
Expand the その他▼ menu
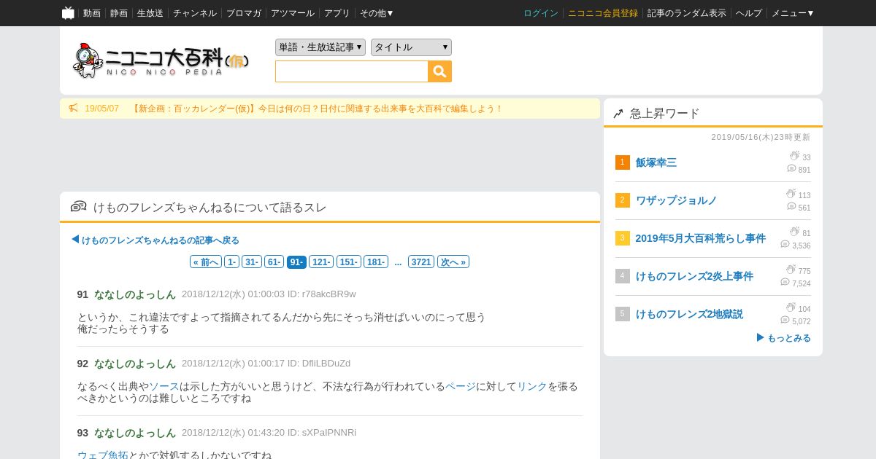click(x=377, y=13)
